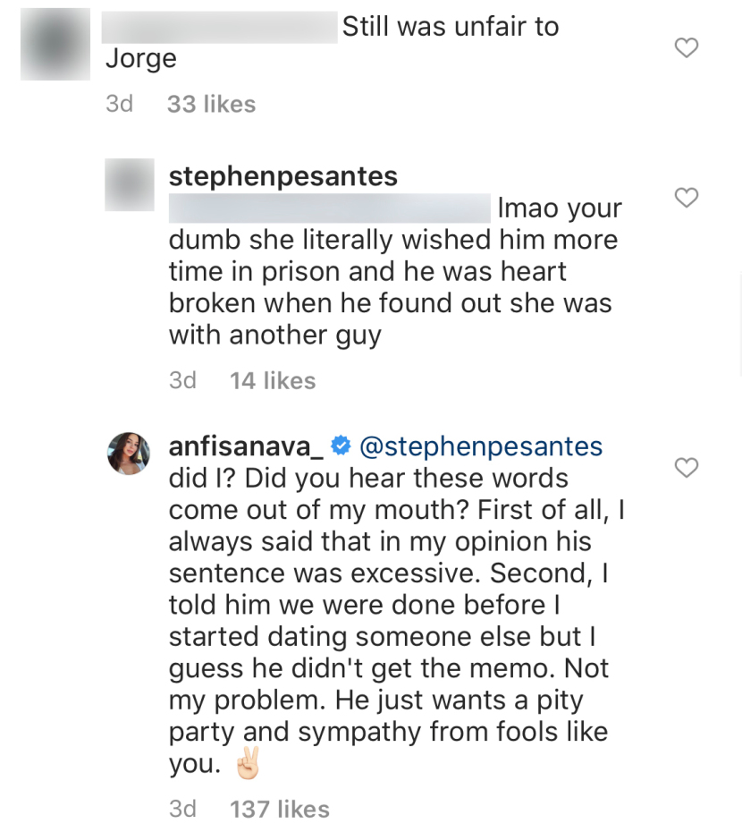The image size is (742, 832).
Task: Open the 137 likes list
Action: pos(279,809)
